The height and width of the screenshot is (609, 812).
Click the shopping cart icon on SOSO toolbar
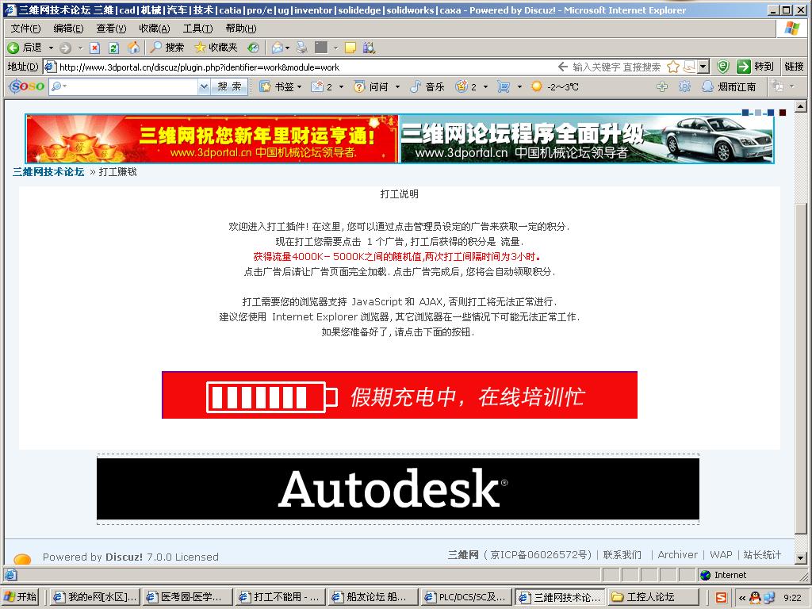click(x=504, y=86)
